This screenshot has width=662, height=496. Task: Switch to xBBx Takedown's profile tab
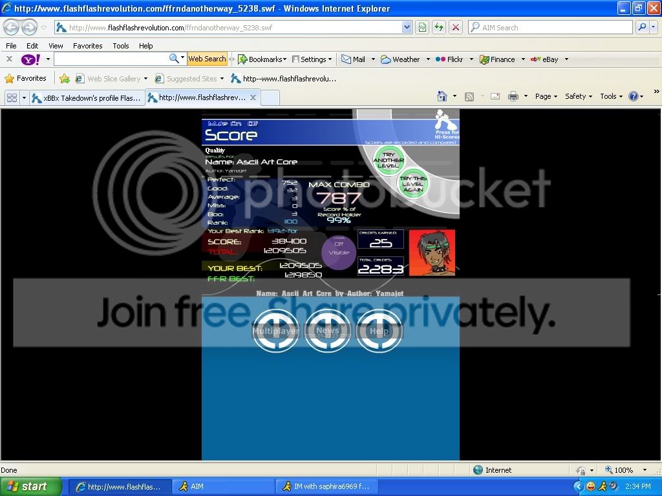tap(86, 98)
